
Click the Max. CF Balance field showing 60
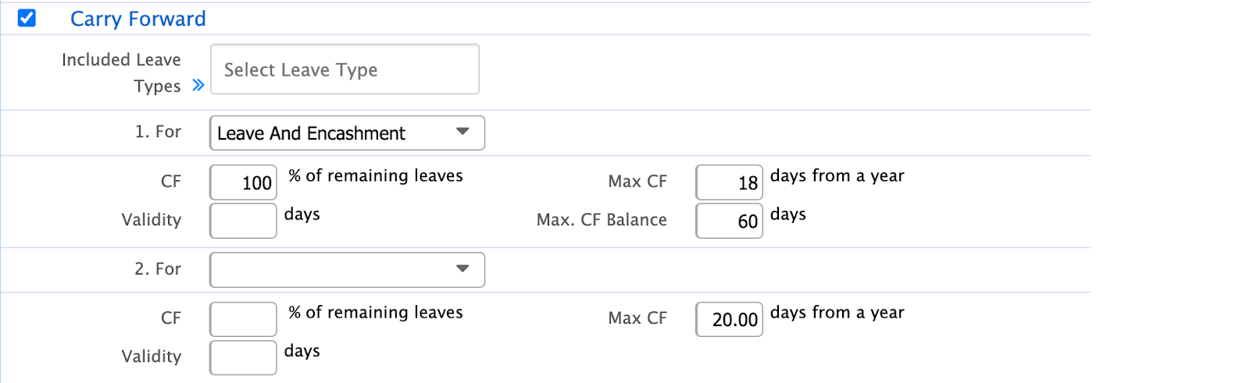pos(729,222)
